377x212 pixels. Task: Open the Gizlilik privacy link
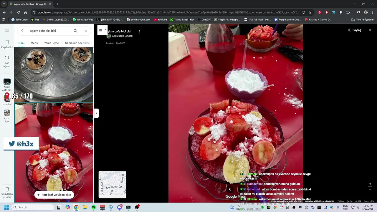point(358,201)
